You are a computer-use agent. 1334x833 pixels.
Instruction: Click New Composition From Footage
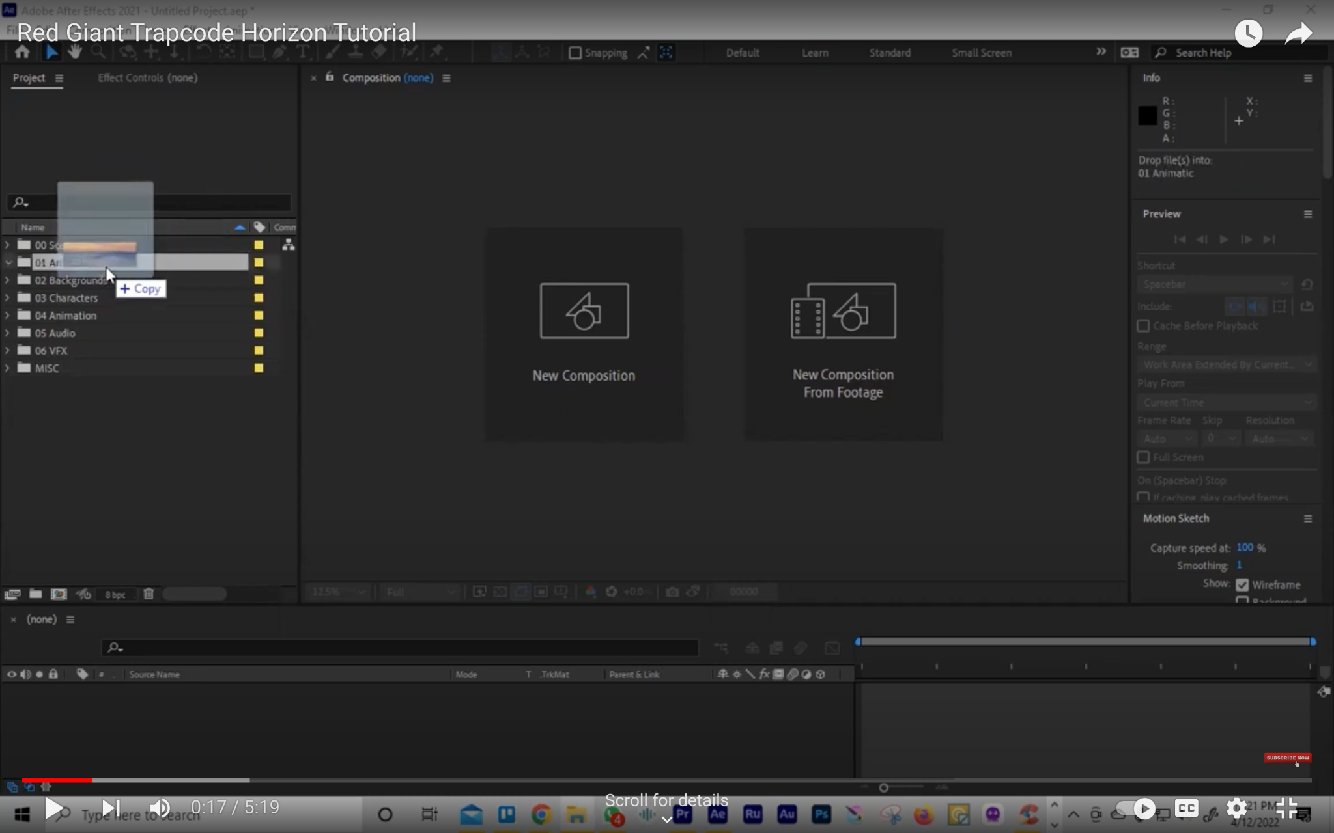click(843, 333)
